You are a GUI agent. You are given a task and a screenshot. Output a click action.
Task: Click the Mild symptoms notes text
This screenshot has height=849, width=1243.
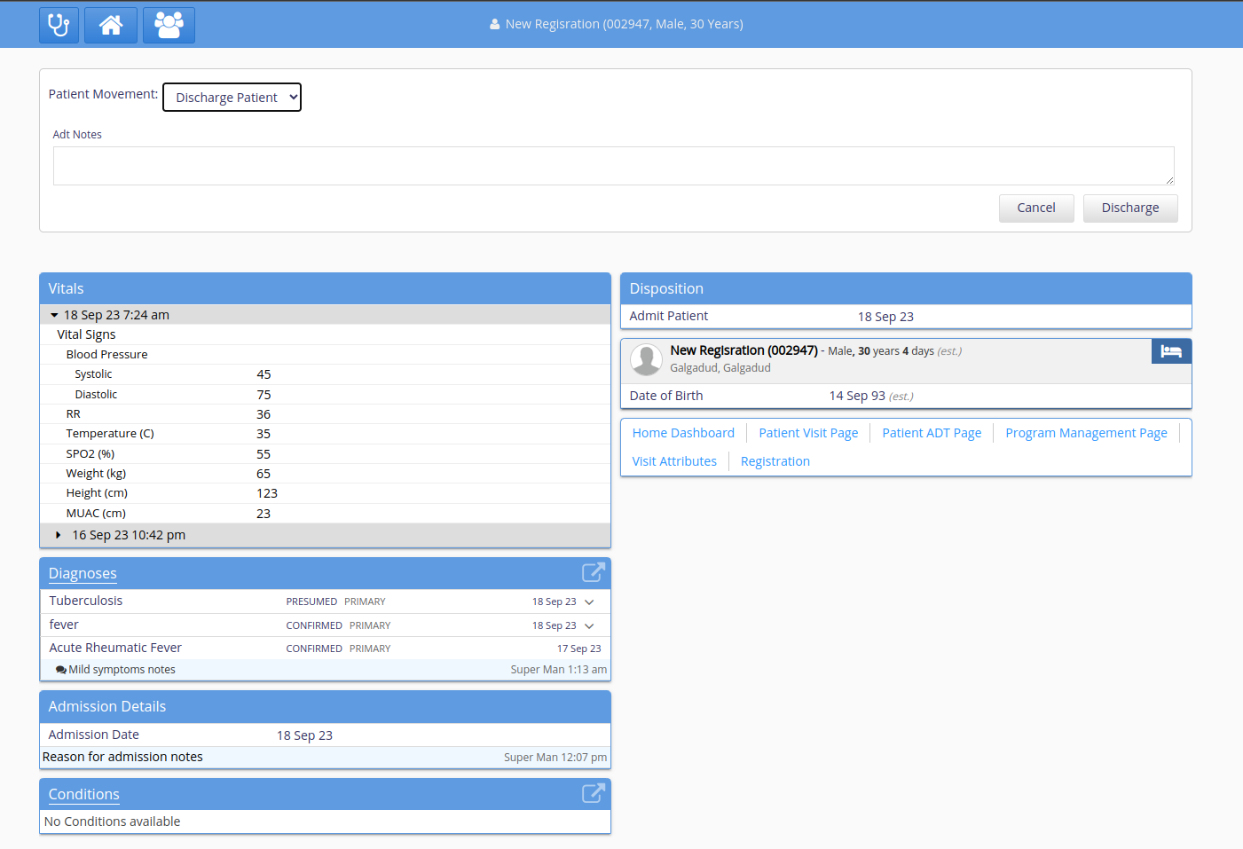(x=122, y=670)
